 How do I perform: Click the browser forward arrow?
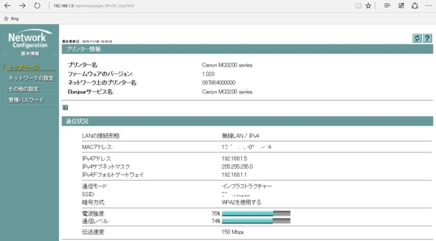pos(22,6)
